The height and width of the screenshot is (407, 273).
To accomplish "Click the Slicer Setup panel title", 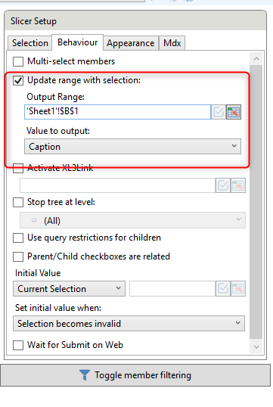I will point(33,21).
